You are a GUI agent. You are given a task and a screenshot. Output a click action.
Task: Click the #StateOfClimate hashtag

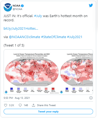point(54,37)
